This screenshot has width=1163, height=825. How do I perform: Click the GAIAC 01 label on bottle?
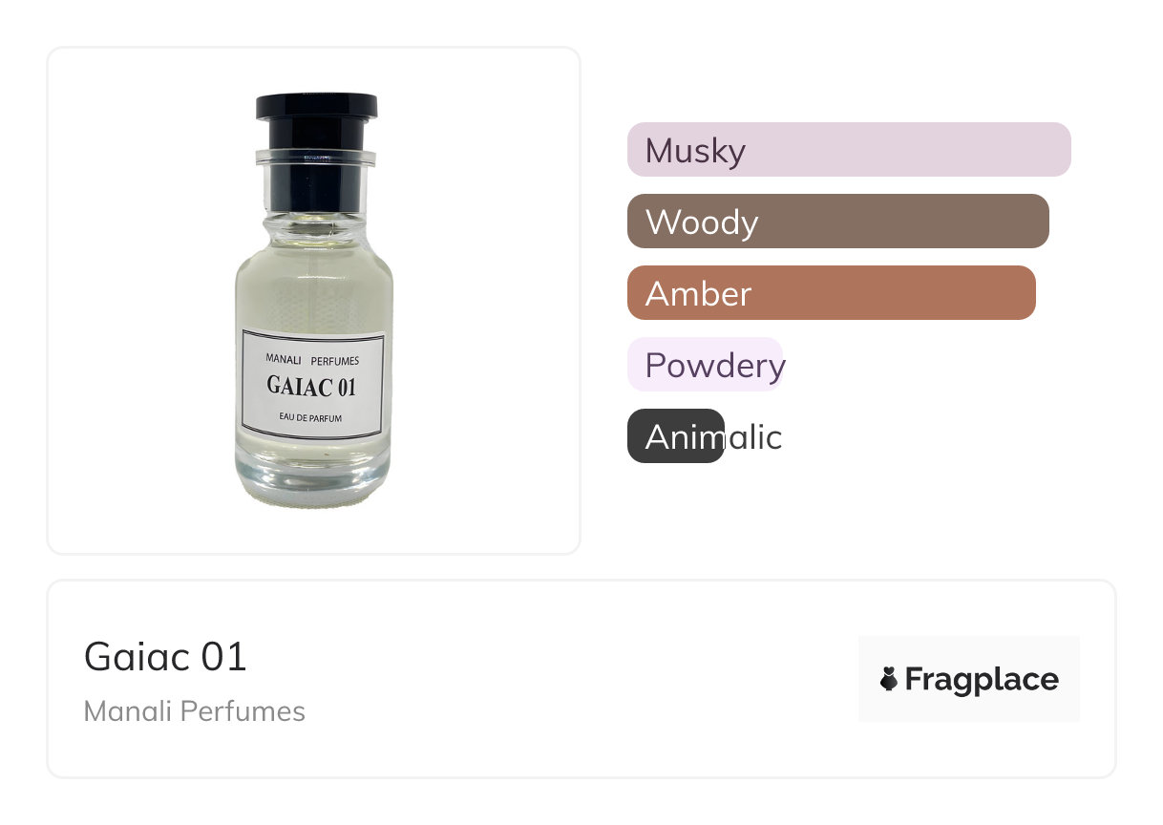click(312, 387)
